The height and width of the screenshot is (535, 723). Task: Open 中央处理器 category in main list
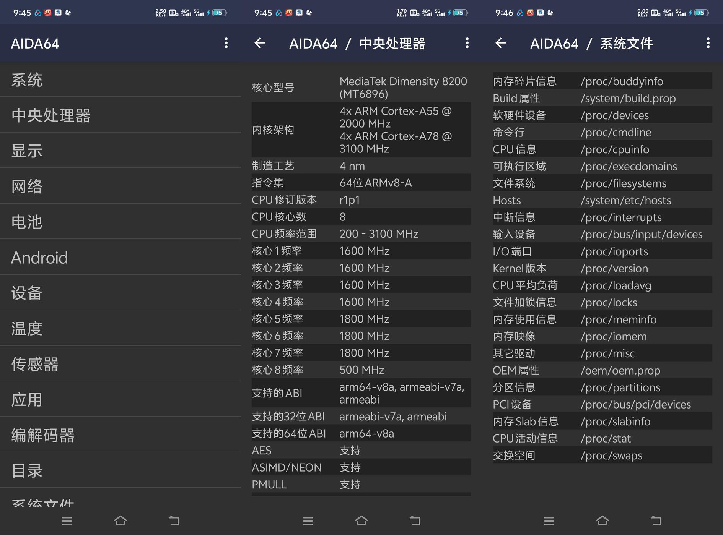120,115
